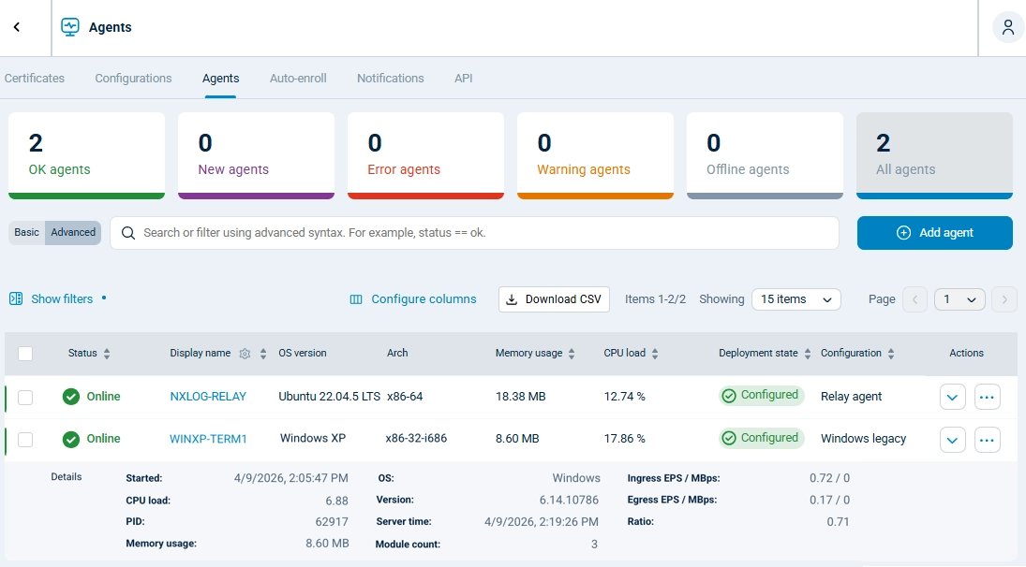Screen dimensions: 1026x567
Task: Click the Add agent button
Action: (x=934, y=233)
